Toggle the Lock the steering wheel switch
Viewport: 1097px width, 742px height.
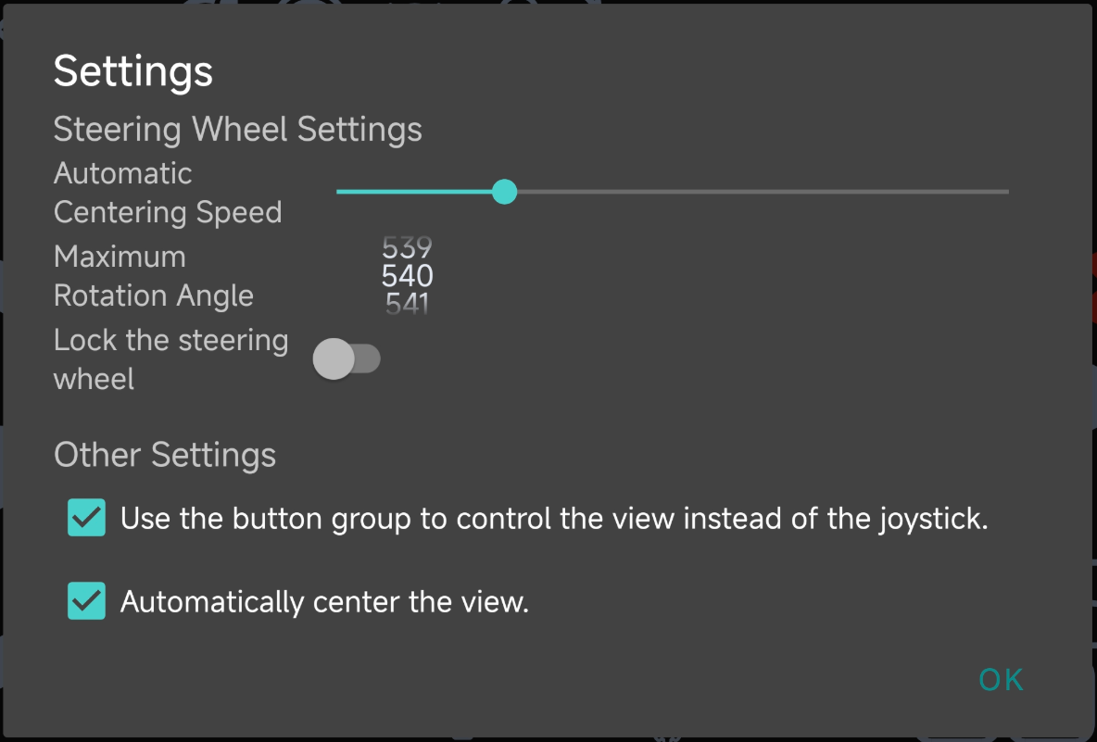tap(347, 359)
